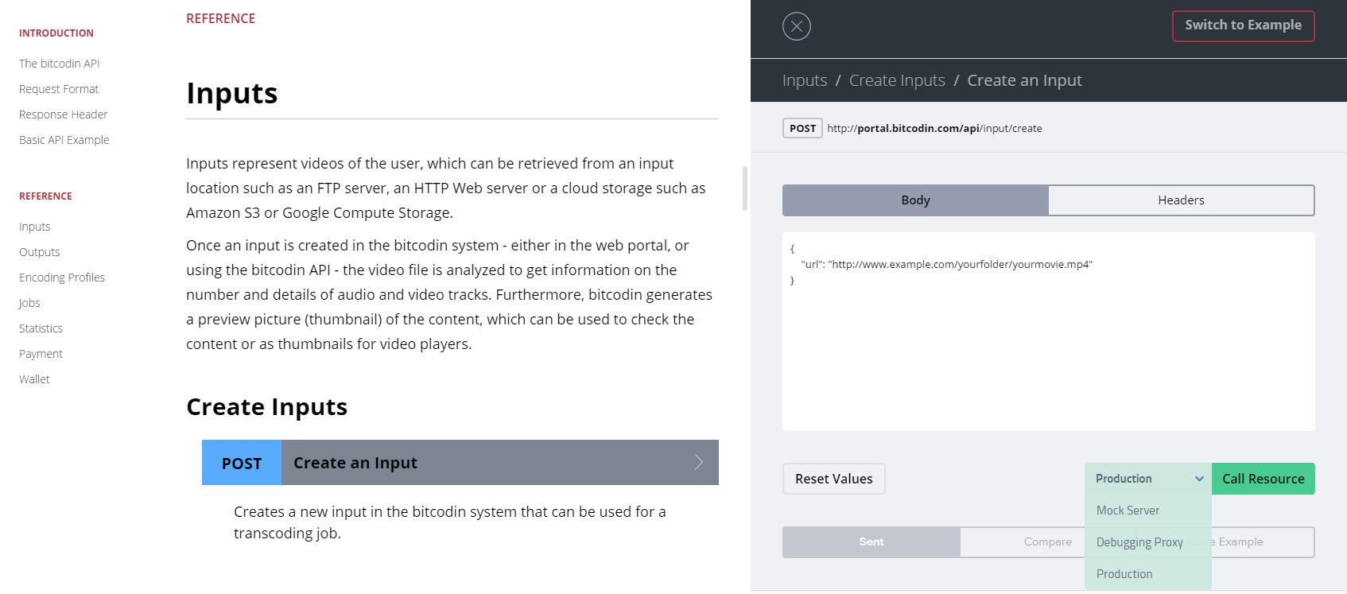Click the portal.bitcodin.com API URL text
1347x594 pixels.
[x=934, y=128]
